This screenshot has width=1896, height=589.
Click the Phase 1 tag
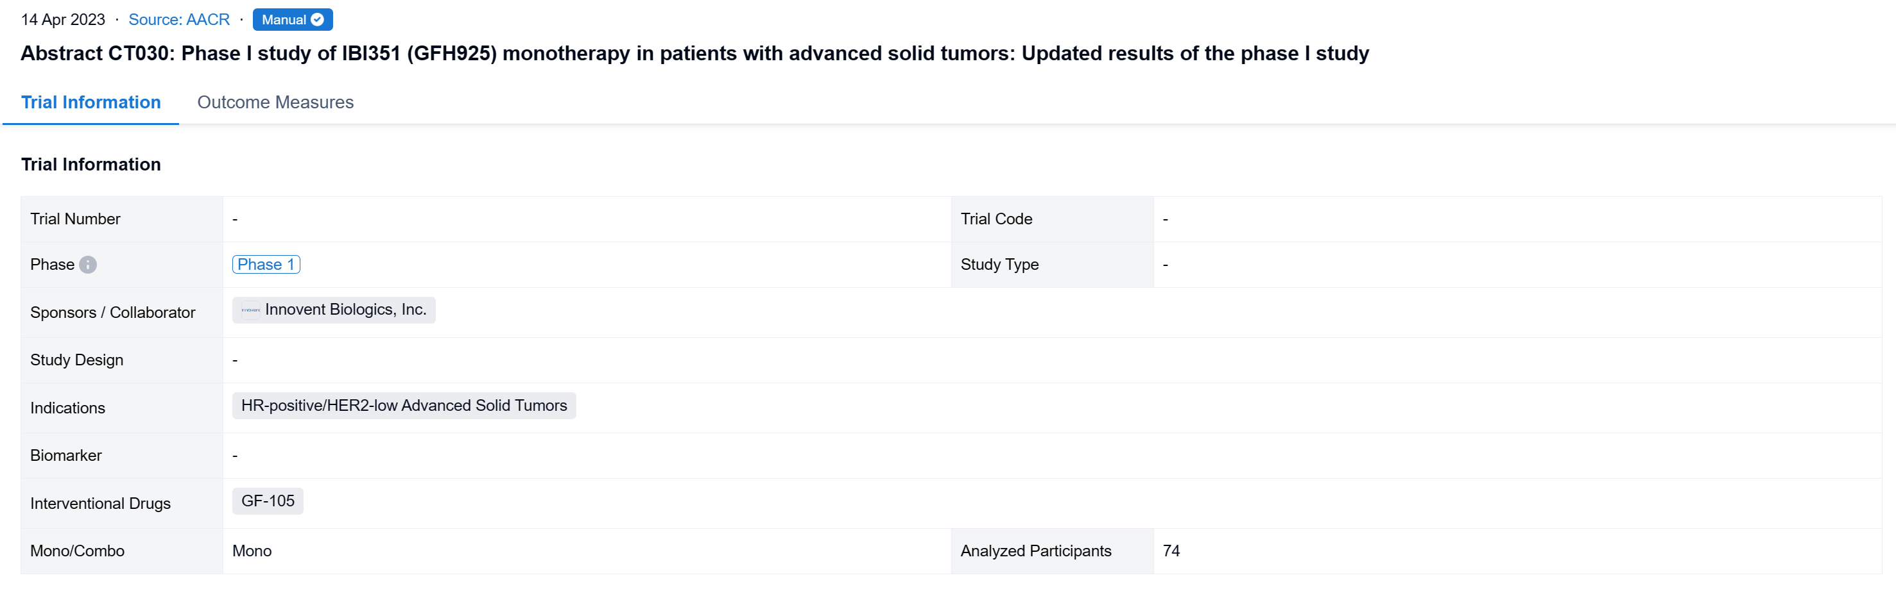click(x=266, y=265)
